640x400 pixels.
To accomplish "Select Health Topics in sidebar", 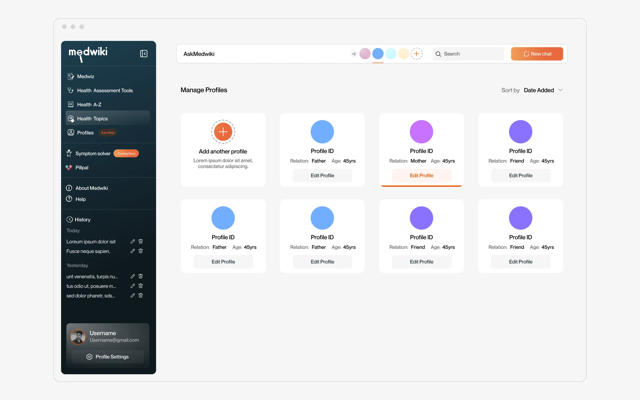I will pyautogui.click(x=108, y=118).
